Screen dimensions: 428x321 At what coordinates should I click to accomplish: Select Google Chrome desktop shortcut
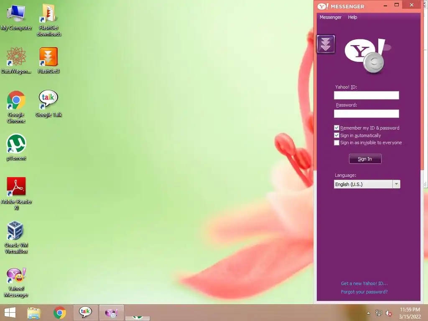tap(16, 107)
